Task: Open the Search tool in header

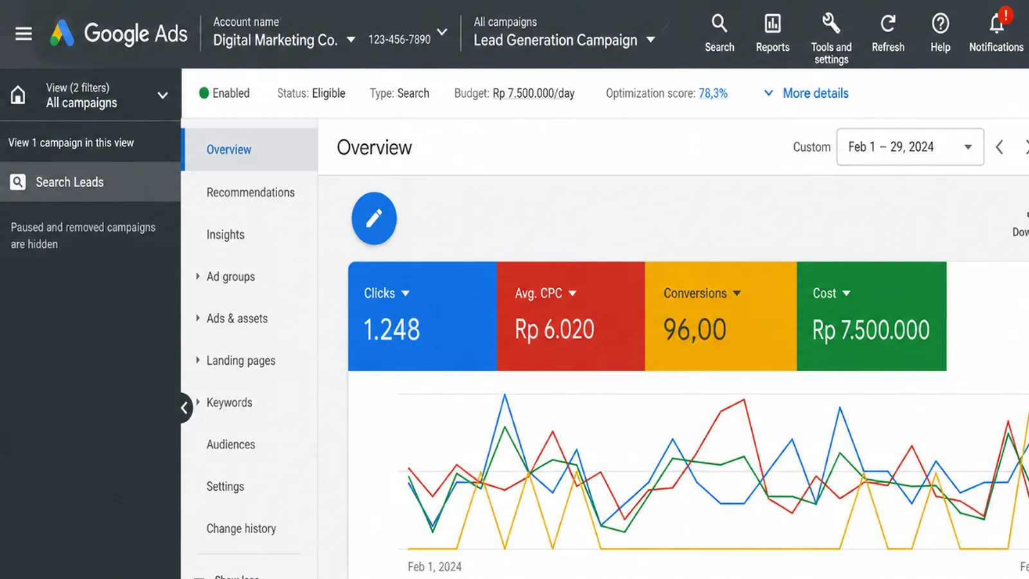Action: (719, 33)
